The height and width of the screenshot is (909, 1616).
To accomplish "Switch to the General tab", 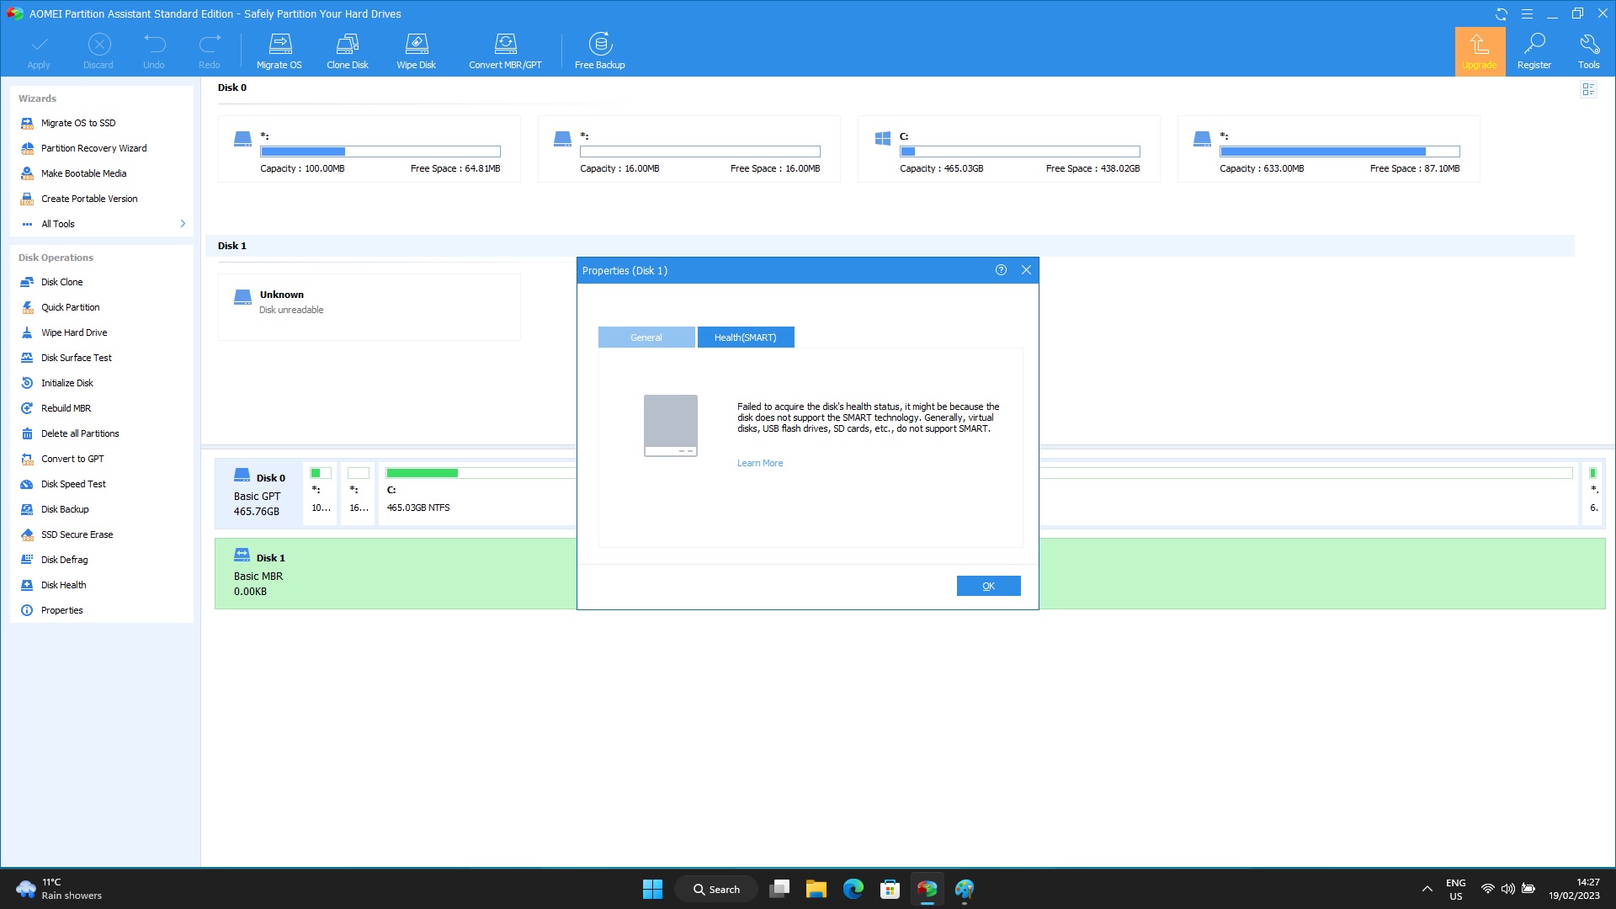I will (646, 338).
